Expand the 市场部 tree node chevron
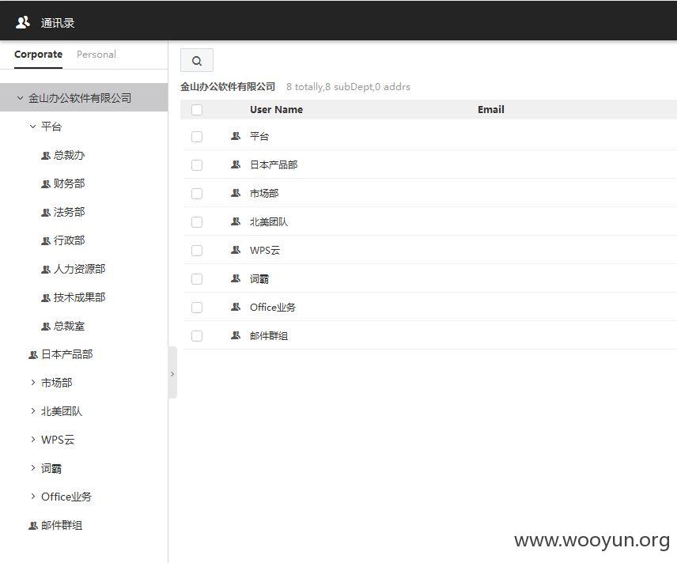This screenshot has height=563, width=677. pos(32,383)
